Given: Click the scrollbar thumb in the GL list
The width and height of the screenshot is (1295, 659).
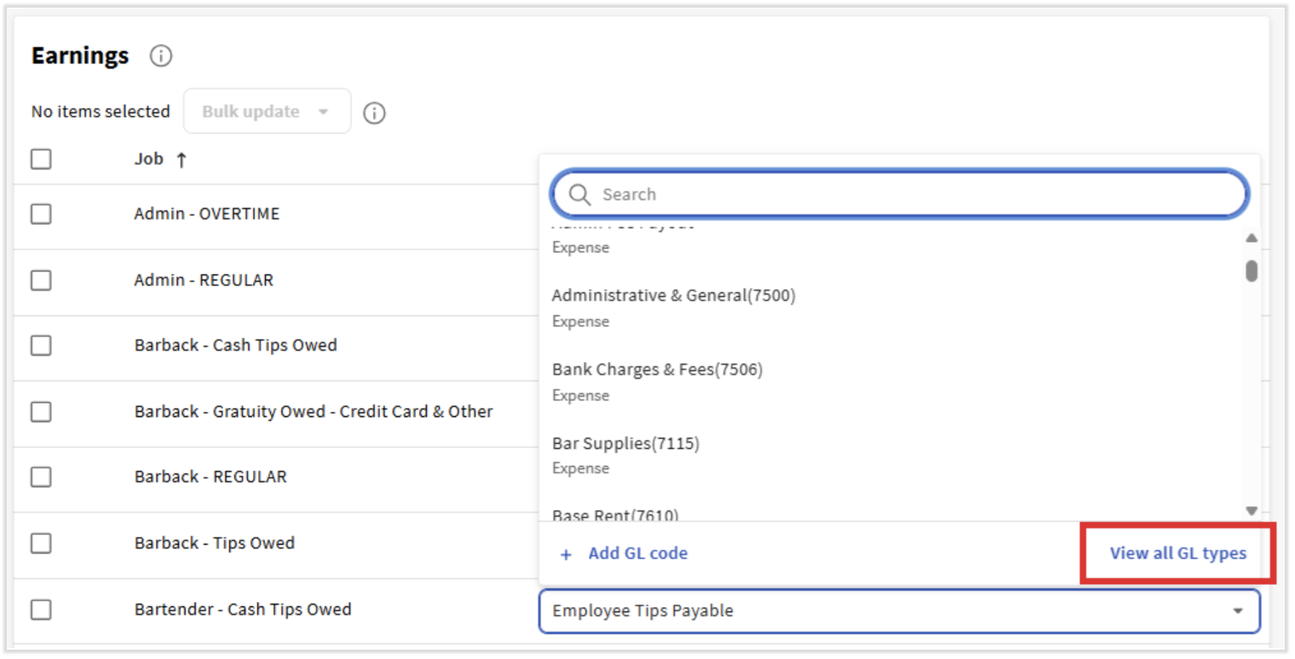Looking at the screenshot, I should [x=1252, y=271].
